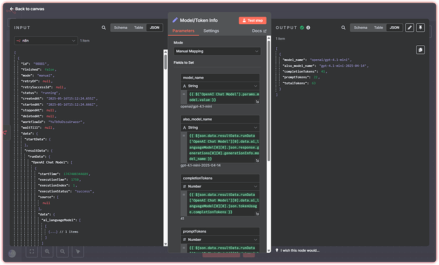Click the also_model_name expression value field
439x265 pixels.
[223, 147]
